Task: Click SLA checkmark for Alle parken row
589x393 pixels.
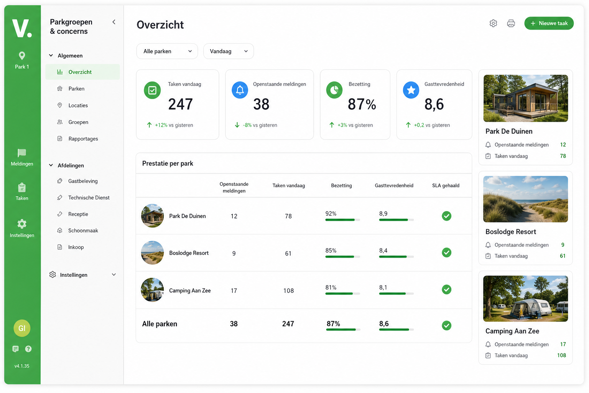Action: pos(446,325)
